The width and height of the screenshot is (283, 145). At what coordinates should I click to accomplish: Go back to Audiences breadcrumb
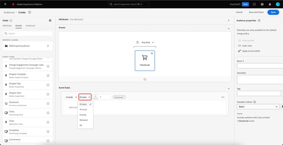click(9, 12)
